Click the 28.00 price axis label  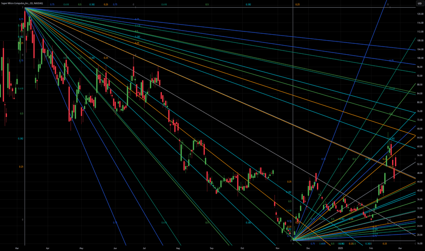point(420,217)
